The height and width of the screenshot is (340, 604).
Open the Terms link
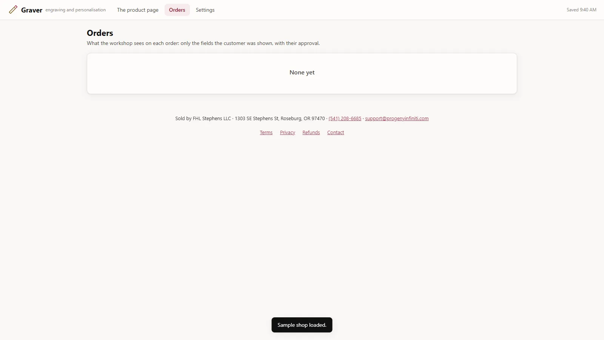tap(266, 133)
